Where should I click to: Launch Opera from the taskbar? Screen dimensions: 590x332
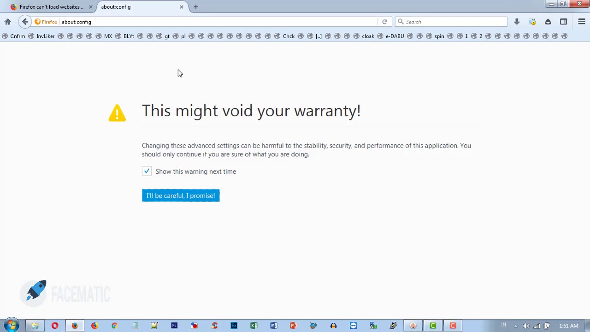click(x=55, y=326)
